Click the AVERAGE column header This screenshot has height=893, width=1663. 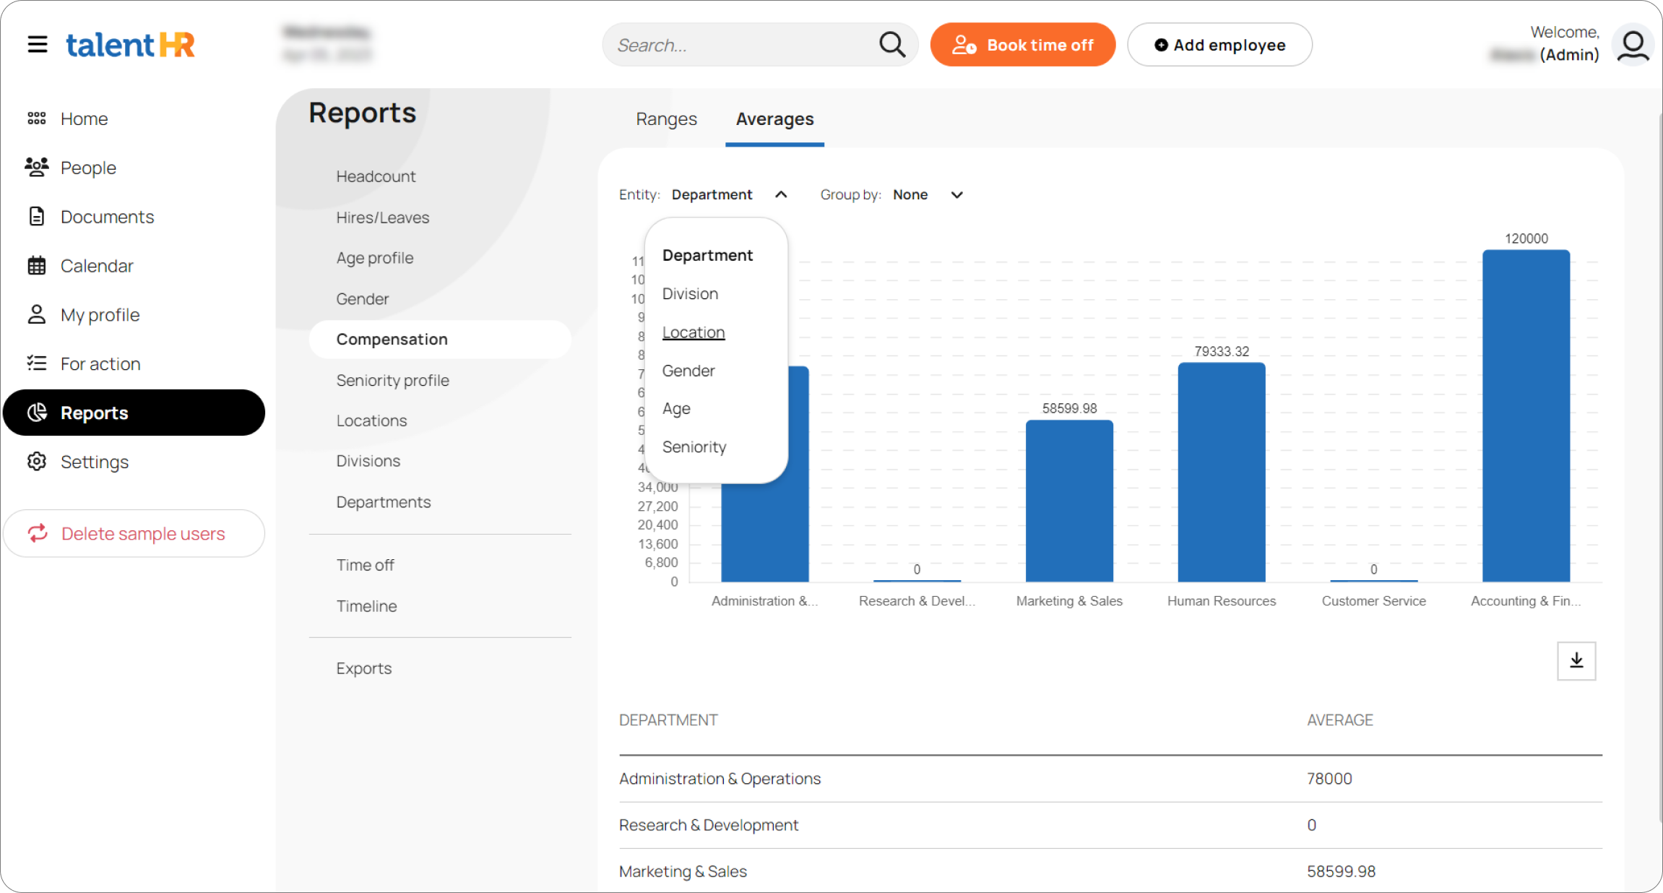1339,720
